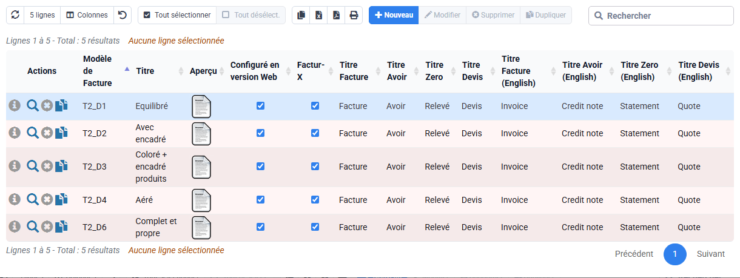Duplicate T2_D3 using row copy icon
Image resolution: width=740 pixels, height=278 pixels.
(x=61, y=167)
